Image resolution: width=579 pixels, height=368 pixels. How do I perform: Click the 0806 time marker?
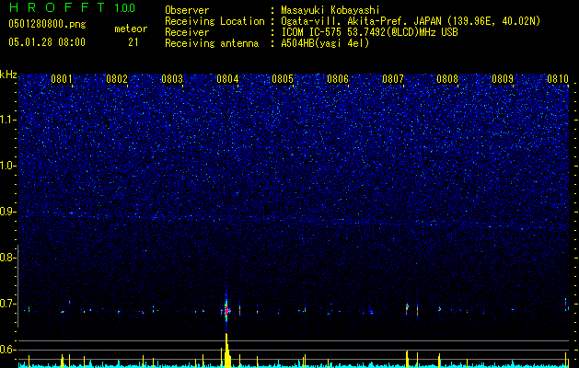[338, 79]
